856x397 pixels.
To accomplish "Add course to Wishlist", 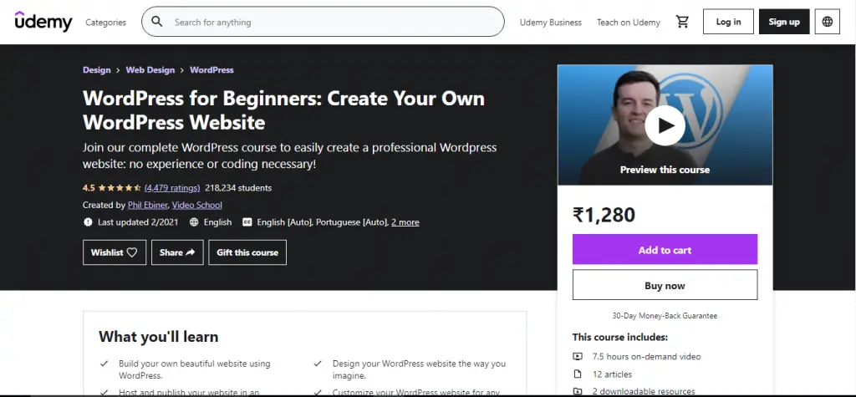I will (x=115, y=252).
